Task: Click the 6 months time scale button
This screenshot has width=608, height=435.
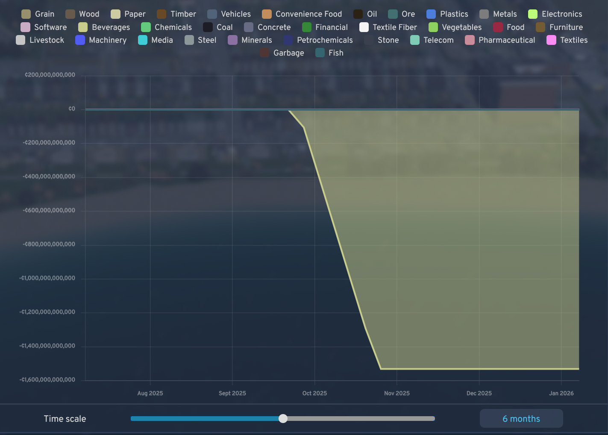Action: click(x=521, y=419)
